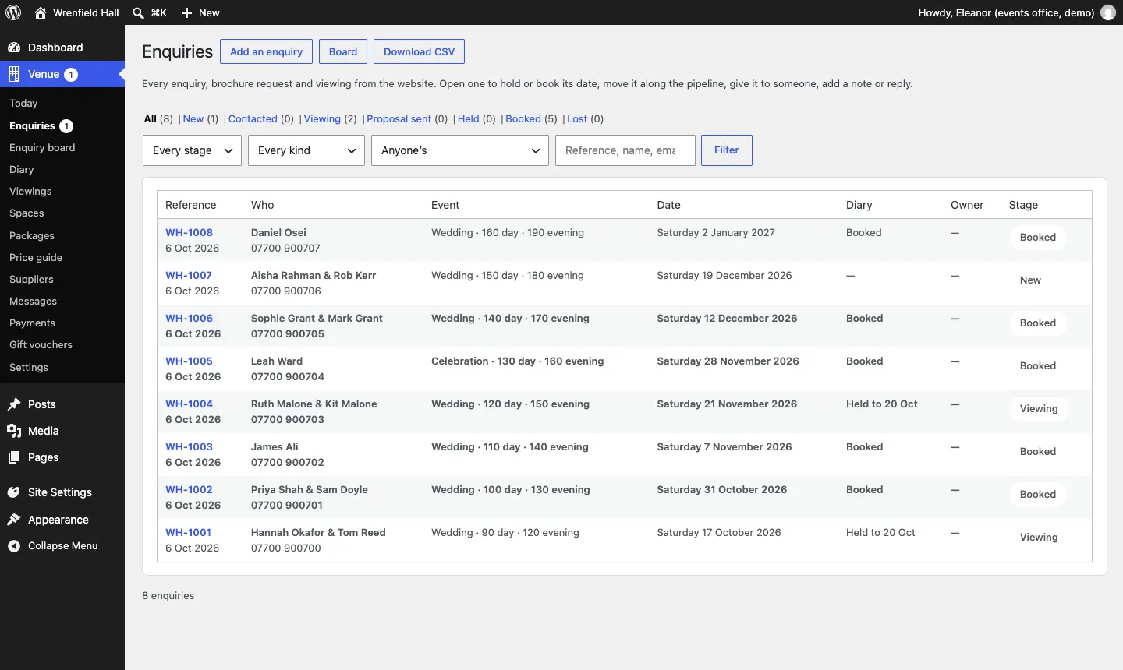Open Payments in sidebar
Image resolution: width=1123 pixels, height=670 pixels.
[x=32, y=323]
